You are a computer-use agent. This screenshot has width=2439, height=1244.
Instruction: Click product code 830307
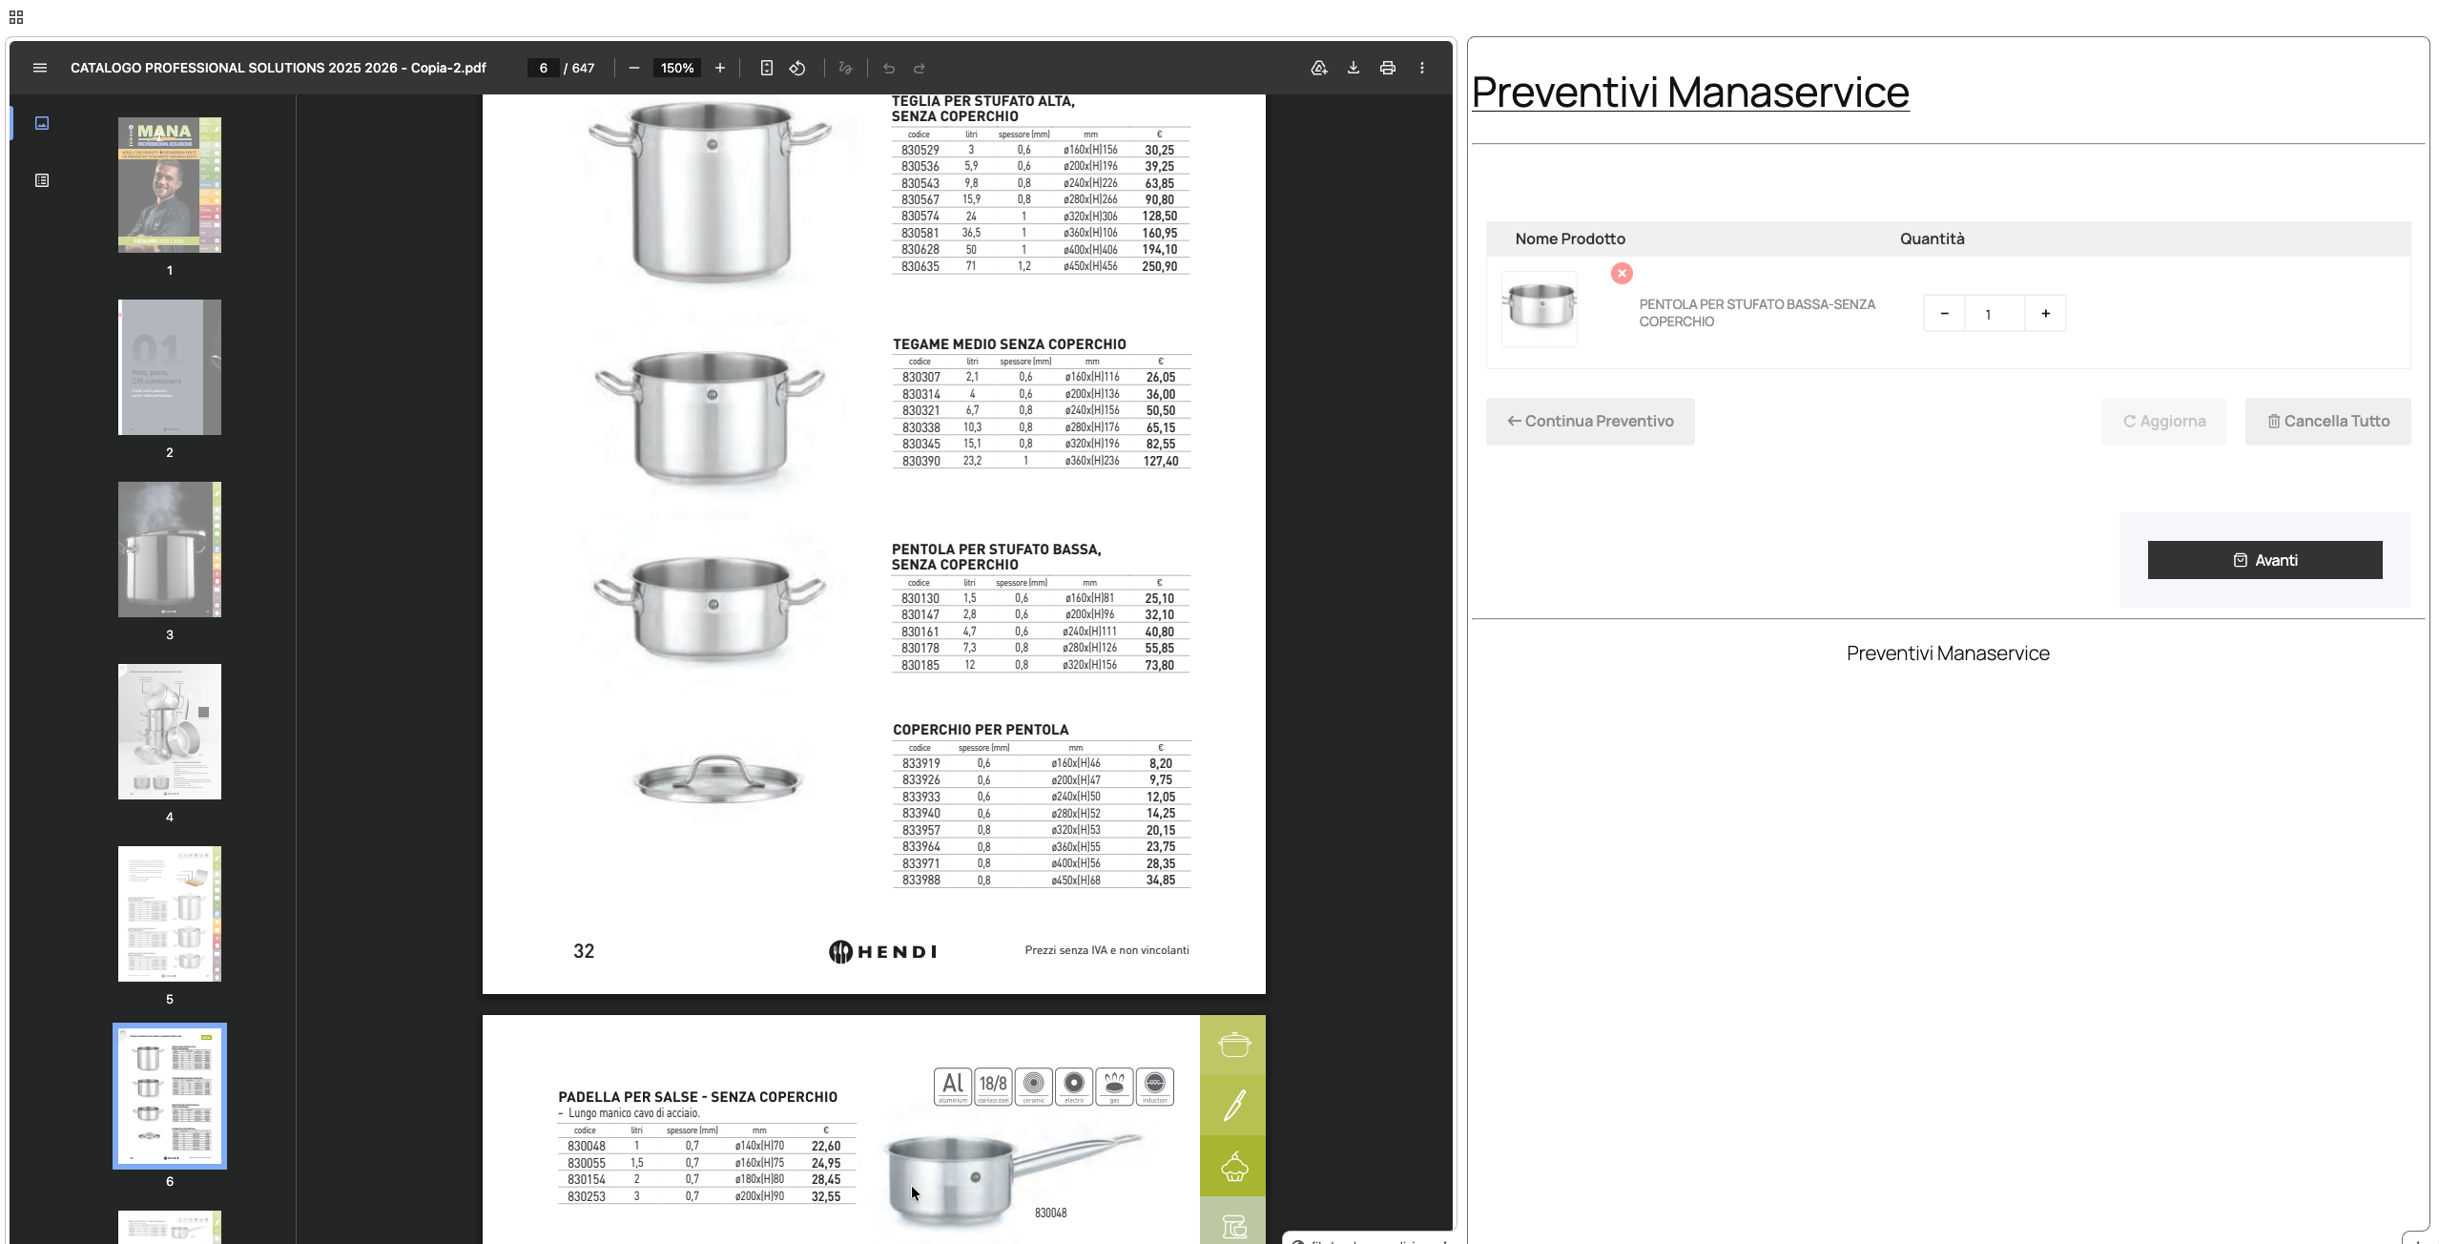point(921,377)
